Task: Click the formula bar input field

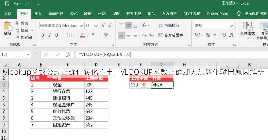Action: pyautogui.click(x=172, y=55)
